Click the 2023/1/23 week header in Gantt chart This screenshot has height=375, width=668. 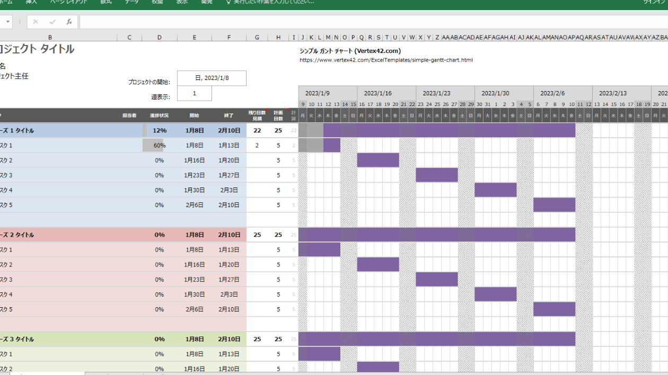(x=445, y=93)
